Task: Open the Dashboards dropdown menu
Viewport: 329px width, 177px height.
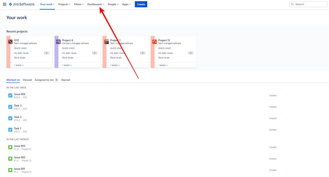Action: [96, 4]
